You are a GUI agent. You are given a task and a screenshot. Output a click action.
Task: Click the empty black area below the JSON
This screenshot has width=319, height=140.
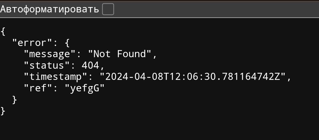[159, 127]
